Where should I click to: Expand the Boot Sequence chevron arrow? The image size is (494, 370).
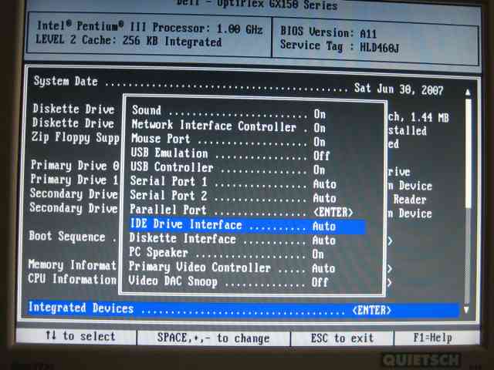390,241
